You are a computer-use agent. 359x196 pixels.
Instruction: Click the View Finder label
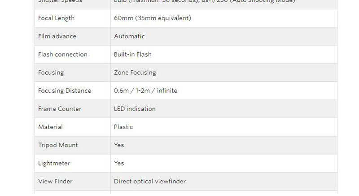pyautogui.click(x=55, y=181)
